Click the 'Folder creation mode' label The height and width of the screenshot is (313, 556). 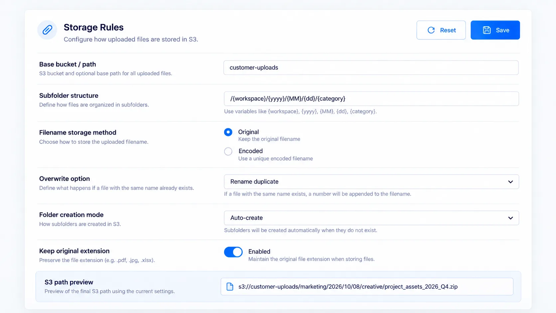click(x=71, y=215)
